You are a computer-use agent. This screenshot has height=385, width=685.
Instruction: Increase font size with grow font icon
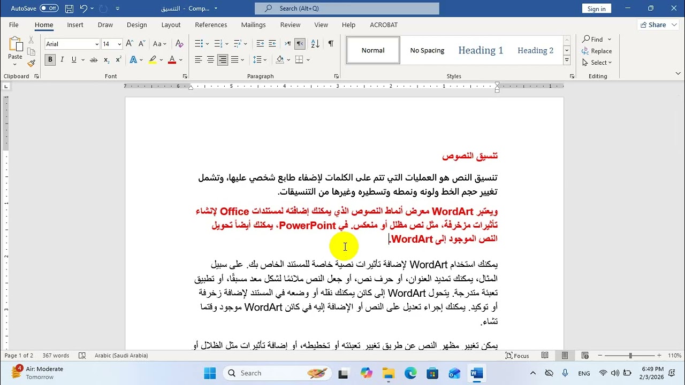coord(130,44)
